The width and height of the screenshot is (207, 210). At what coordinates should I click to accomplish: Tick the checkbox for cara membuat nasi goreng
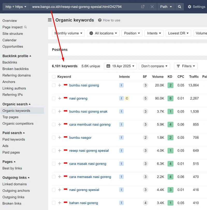tap(54, 125)
